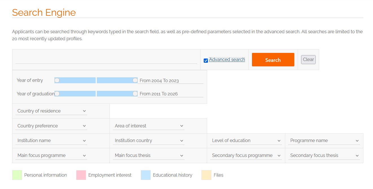Select the Institution name dropdown
The image size is (373, 189).
(51, 141)
